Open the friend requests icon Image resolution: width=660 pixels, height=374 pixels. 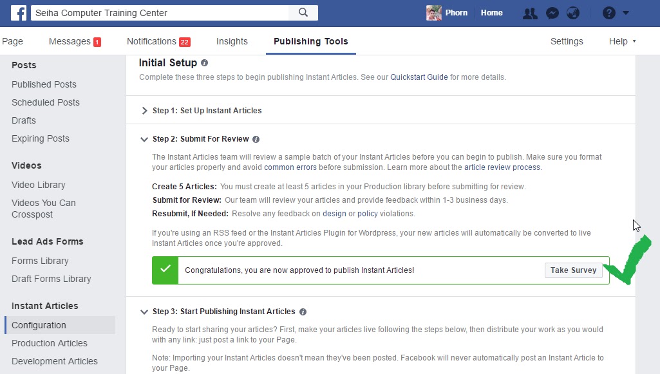coord(530,13)
